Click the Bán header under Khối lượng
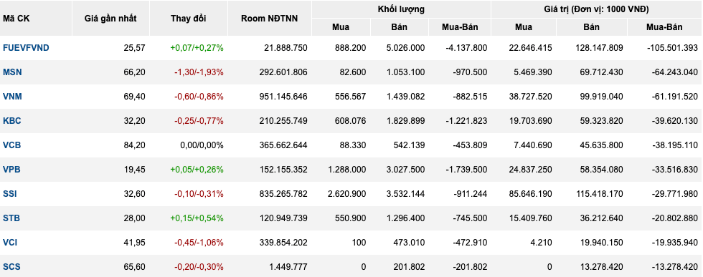703x277 pixels. 399,27
